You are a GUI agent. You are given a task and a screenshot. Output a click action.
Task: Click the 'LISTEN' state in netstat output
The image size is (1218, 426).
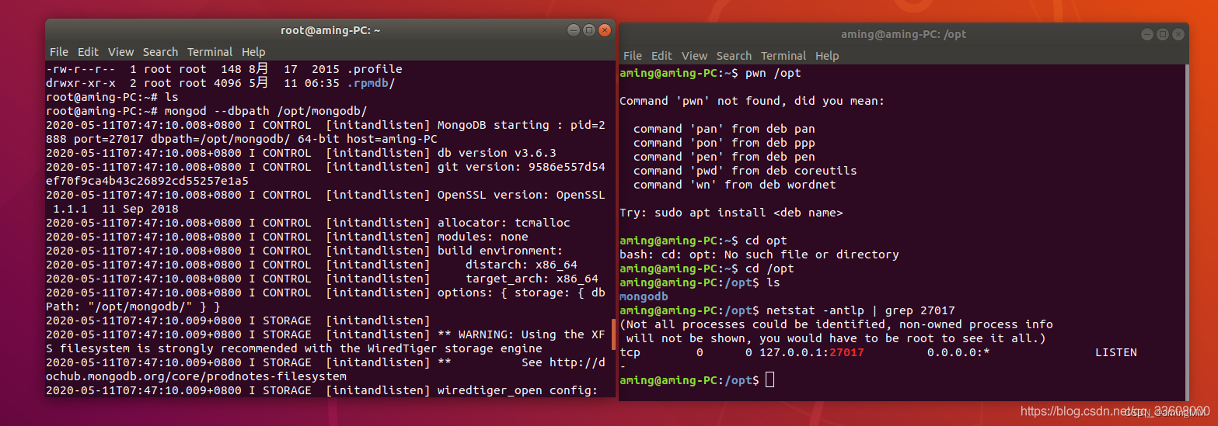(x=1115, y=352)
